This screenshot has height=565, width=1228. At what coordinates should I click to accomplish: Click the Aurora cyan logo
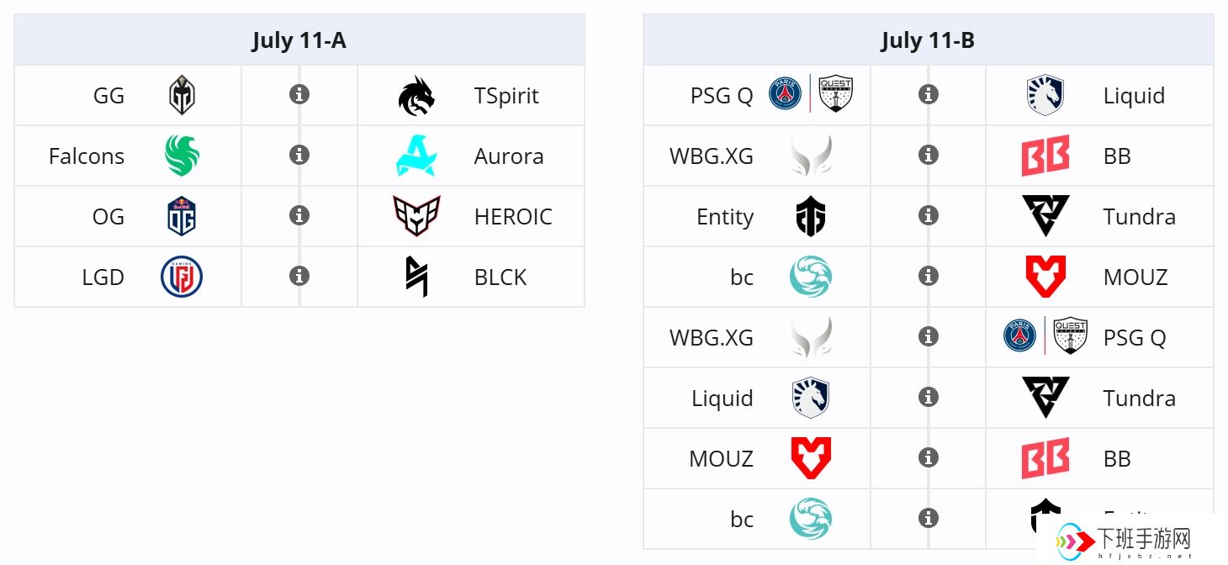416,156
